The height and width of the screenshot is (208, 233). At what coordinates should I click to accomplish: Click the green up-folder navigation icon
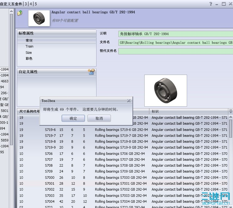pyautogui.click(x=20, y=13)
